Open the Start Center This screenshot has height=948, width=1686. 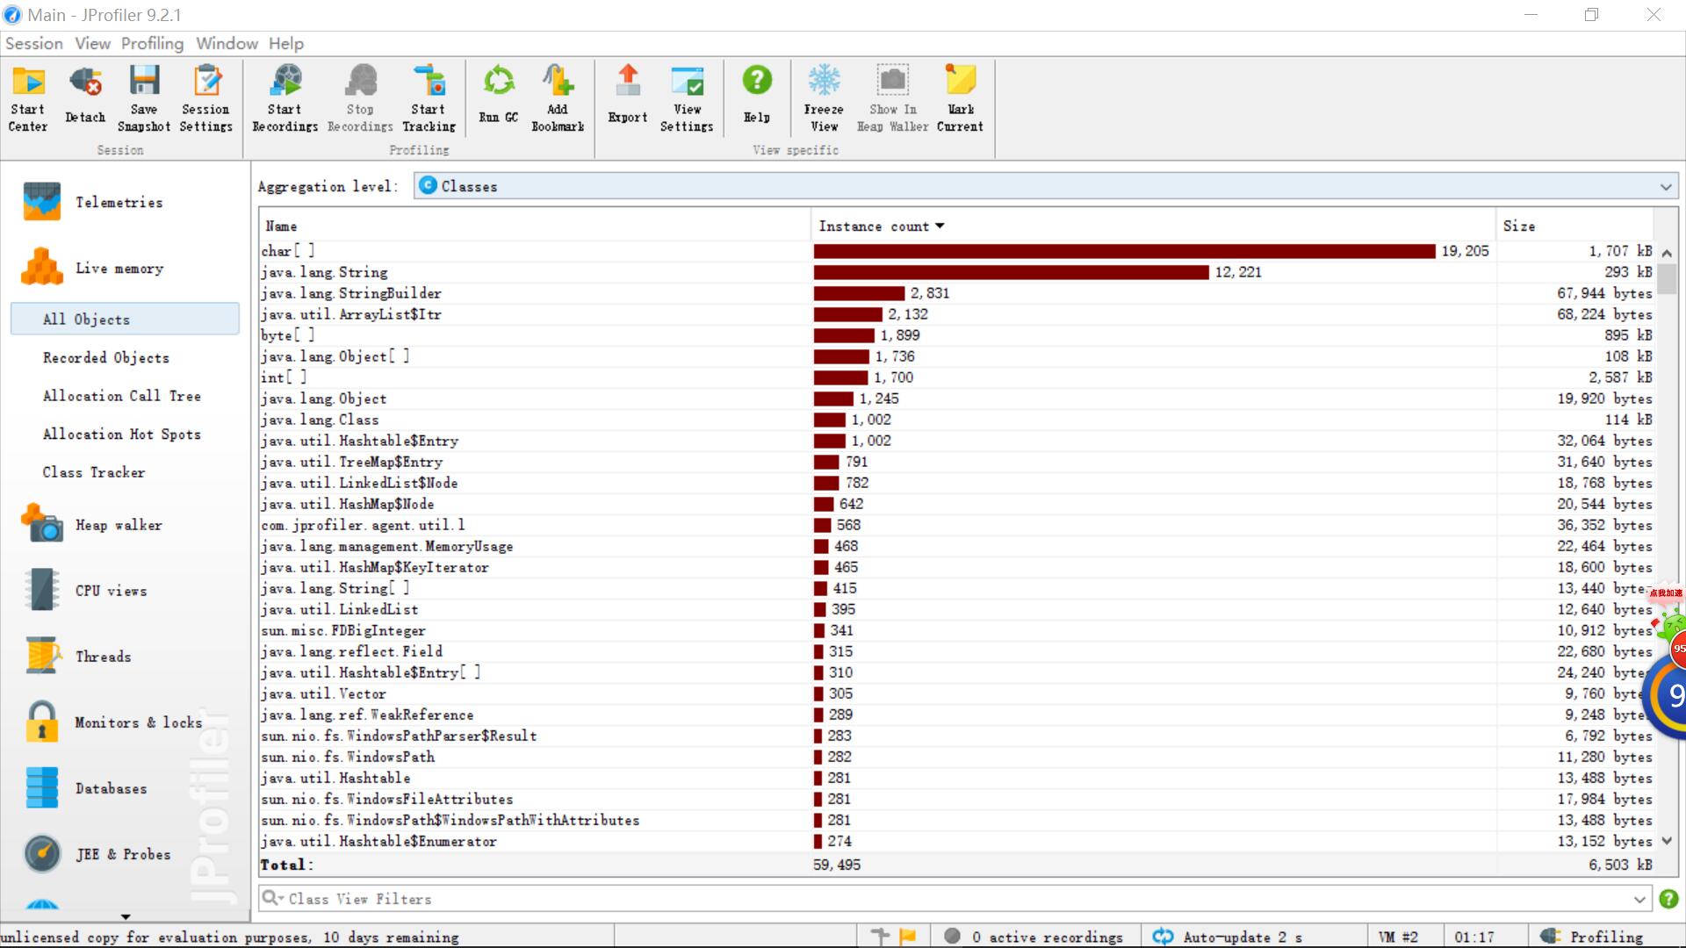tap(28, 99)
